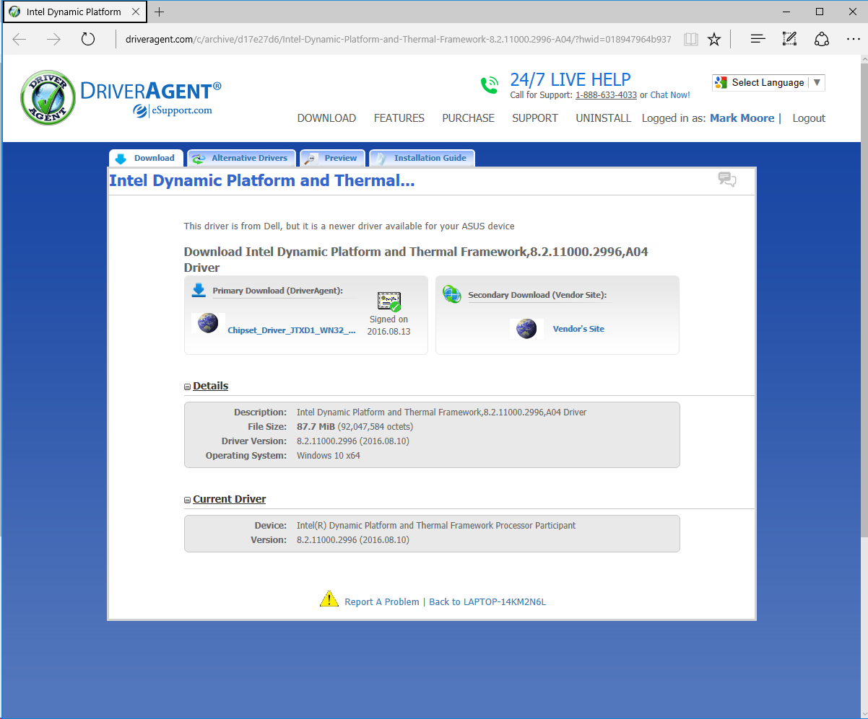Refresh the page with reload icon
Image resolution: width=868 pixels, height=719 pixels.
(x=88, y=39)
